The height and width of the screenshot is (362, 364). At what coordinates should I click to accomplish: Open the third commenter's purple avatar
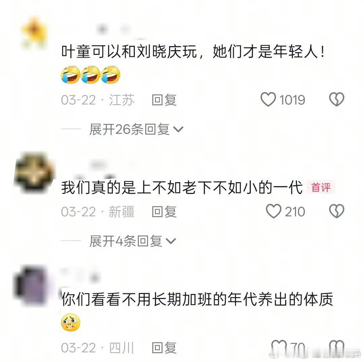31,286
